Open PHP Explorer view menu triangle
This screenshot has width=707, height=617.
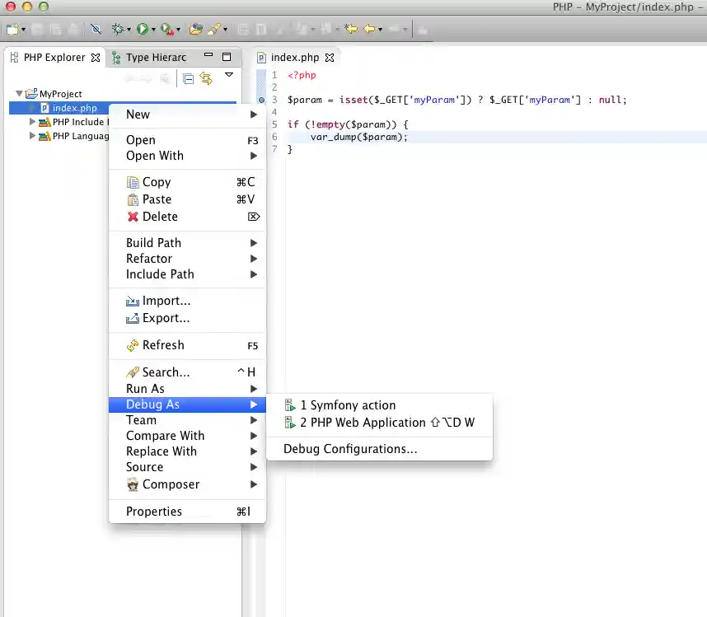pos(229,76)
